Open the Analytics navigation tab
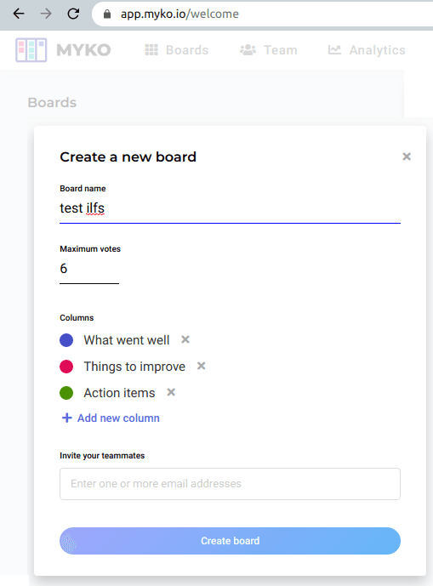The width and height of the screenshot is (433, 586). (367, 50)
